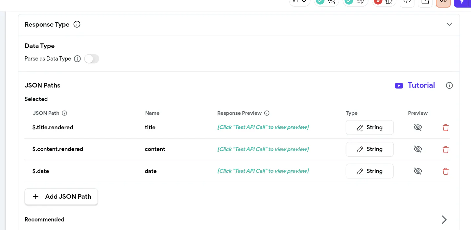This screenshot has width=471, height=230.
Task: Delete the $.content.rendered JSON path
Action: coord(446,150)
